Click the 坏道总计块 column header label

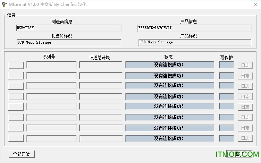[x=99, y=58]
